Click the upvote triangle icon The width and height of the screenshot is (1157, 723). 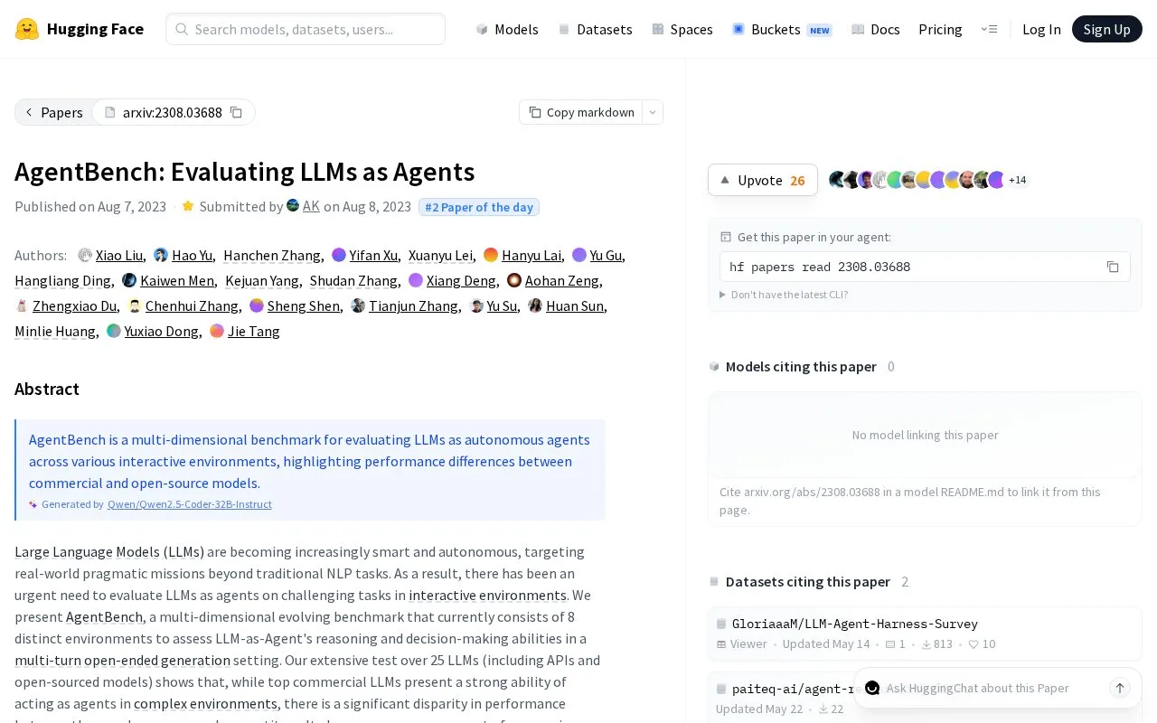724,180
